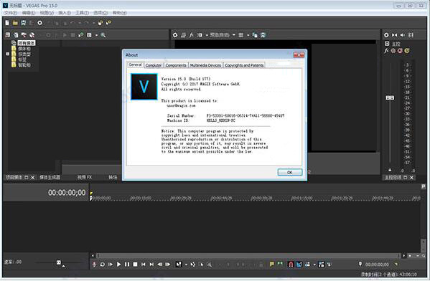The image size is (430, 281).
Task: Open the main toolbar Properties gear icon
Action: click(39, 23)
